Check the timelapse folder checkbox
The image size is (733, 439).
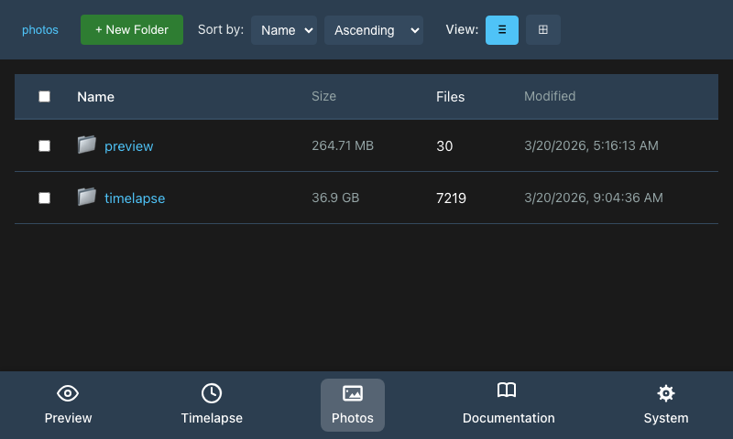(x=44, y=198)
